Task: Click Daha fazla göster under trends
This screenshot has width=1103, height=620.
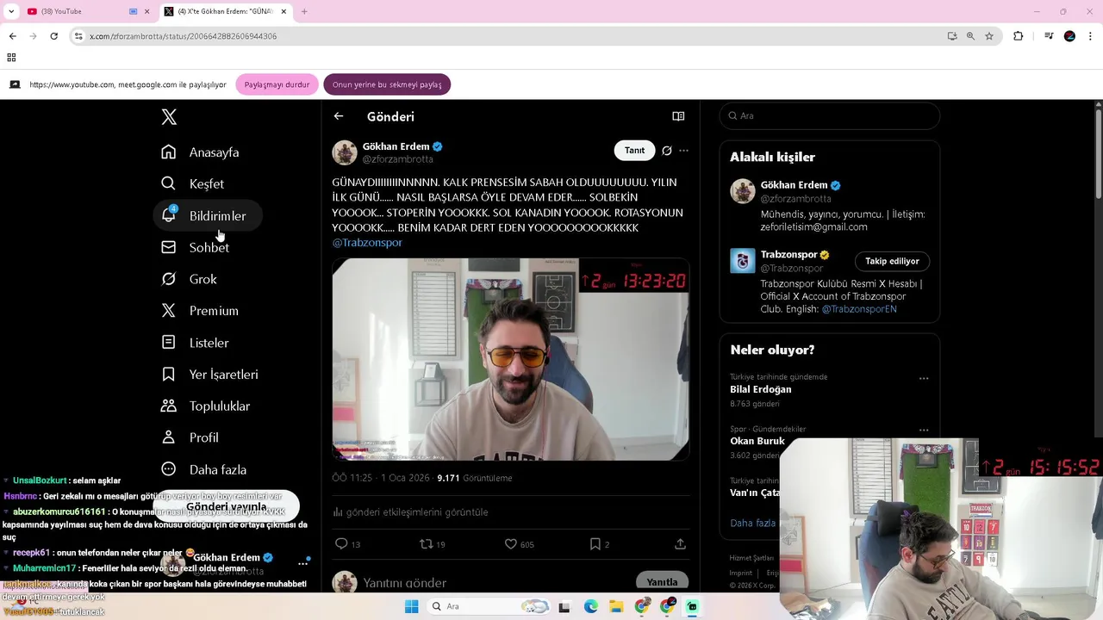Action: [754, 523]
